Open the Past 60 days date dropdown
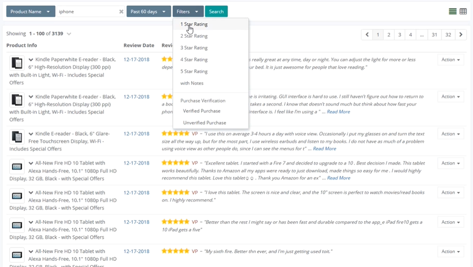The height and width of the screenshot is (267, 473). coord(148,11)
